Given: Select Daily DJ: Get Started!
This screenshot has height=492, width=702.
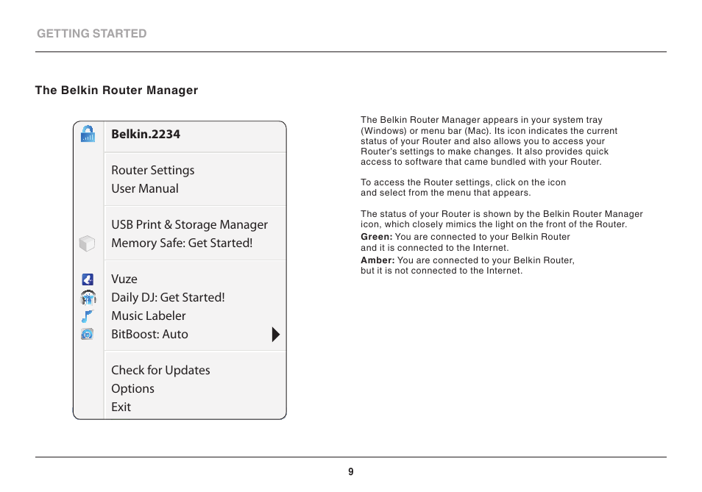Looking at the screenshot, I should 168,297.
